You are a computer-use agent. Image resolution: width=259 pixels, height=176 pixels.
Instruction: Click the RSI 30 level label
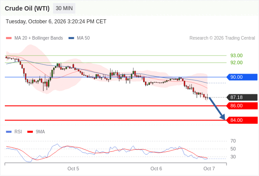tap(233, 157)
